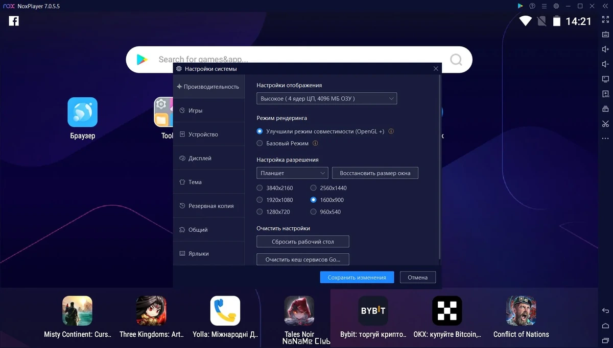Launch Three Kingdoms app icon
The image size is (613, 348).
point(151,311)
